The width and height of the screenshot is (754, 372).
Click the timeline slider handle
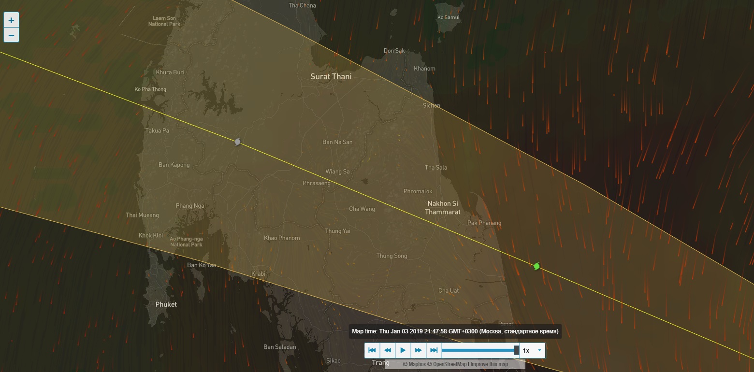[516, 350]
